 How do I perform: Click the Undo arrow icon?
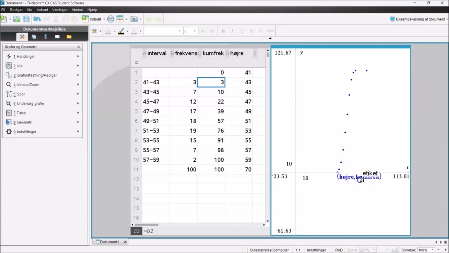click(x=37, y=19)
